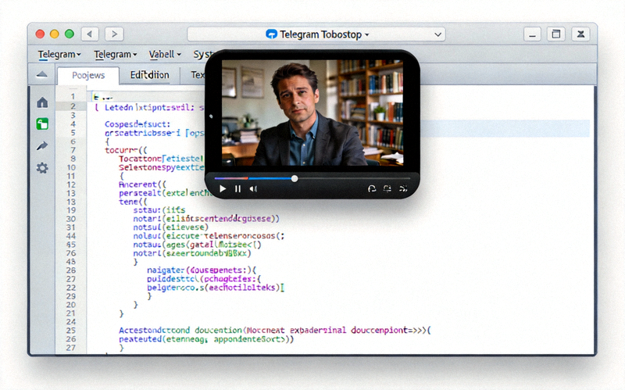Click the code line starting "Letedn"
The width and height of the screenshot is (625, 390).
coord(149,108)
